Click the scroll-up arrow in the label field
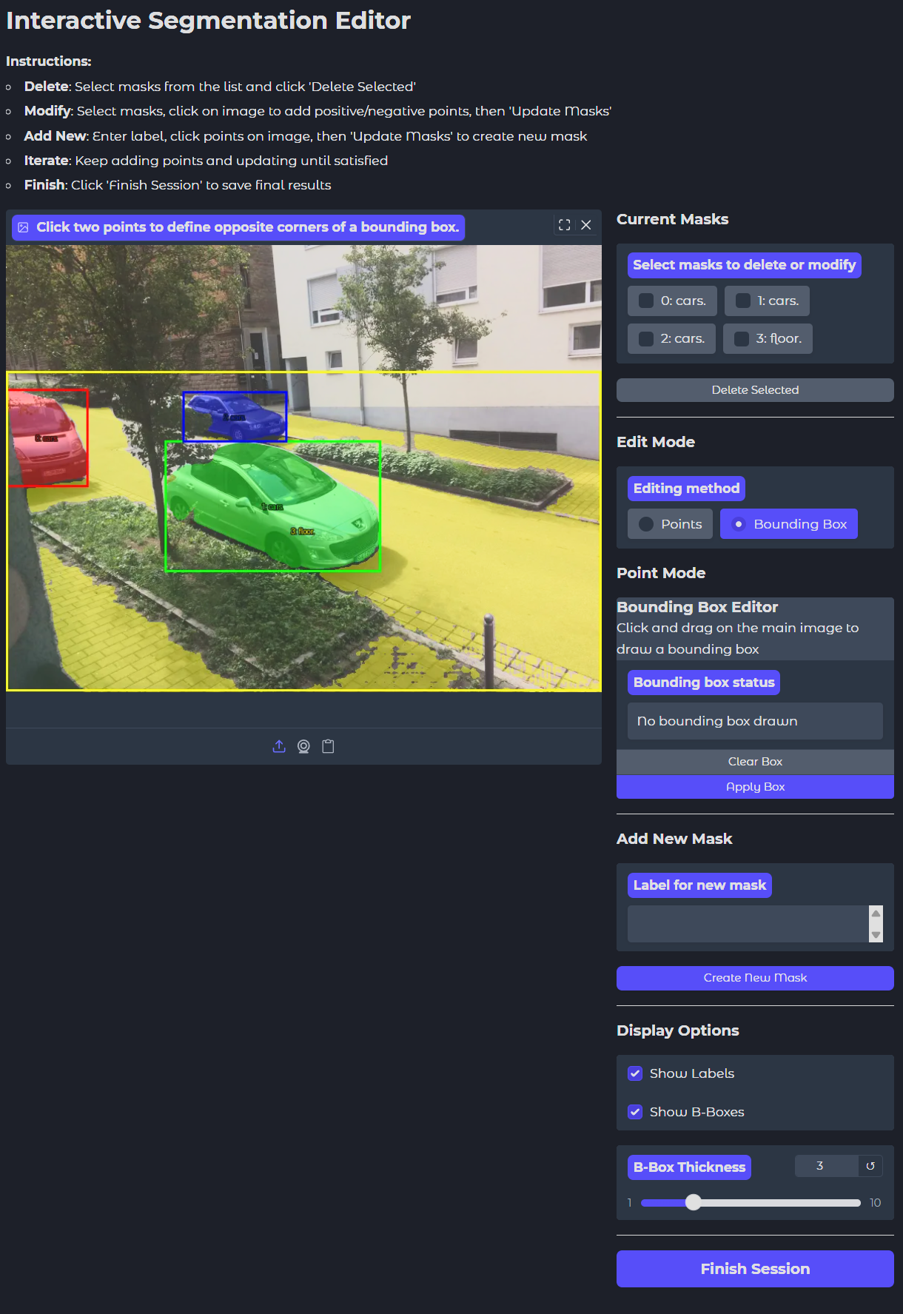 point(876,914)
